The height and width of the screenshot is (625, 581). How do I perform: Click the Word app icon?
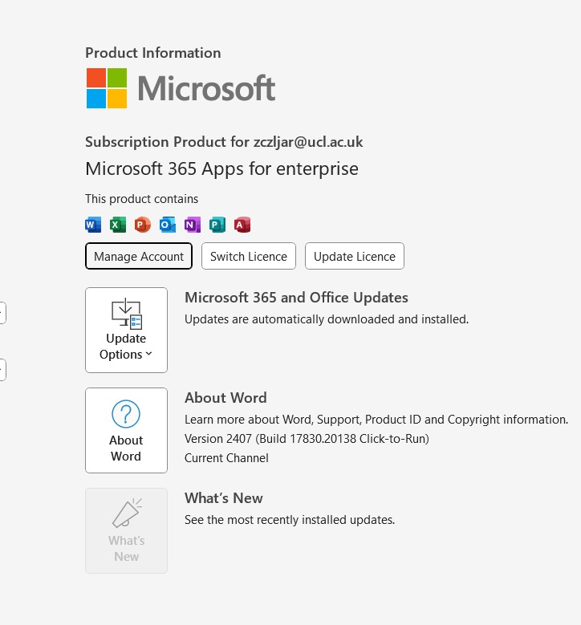93,225
